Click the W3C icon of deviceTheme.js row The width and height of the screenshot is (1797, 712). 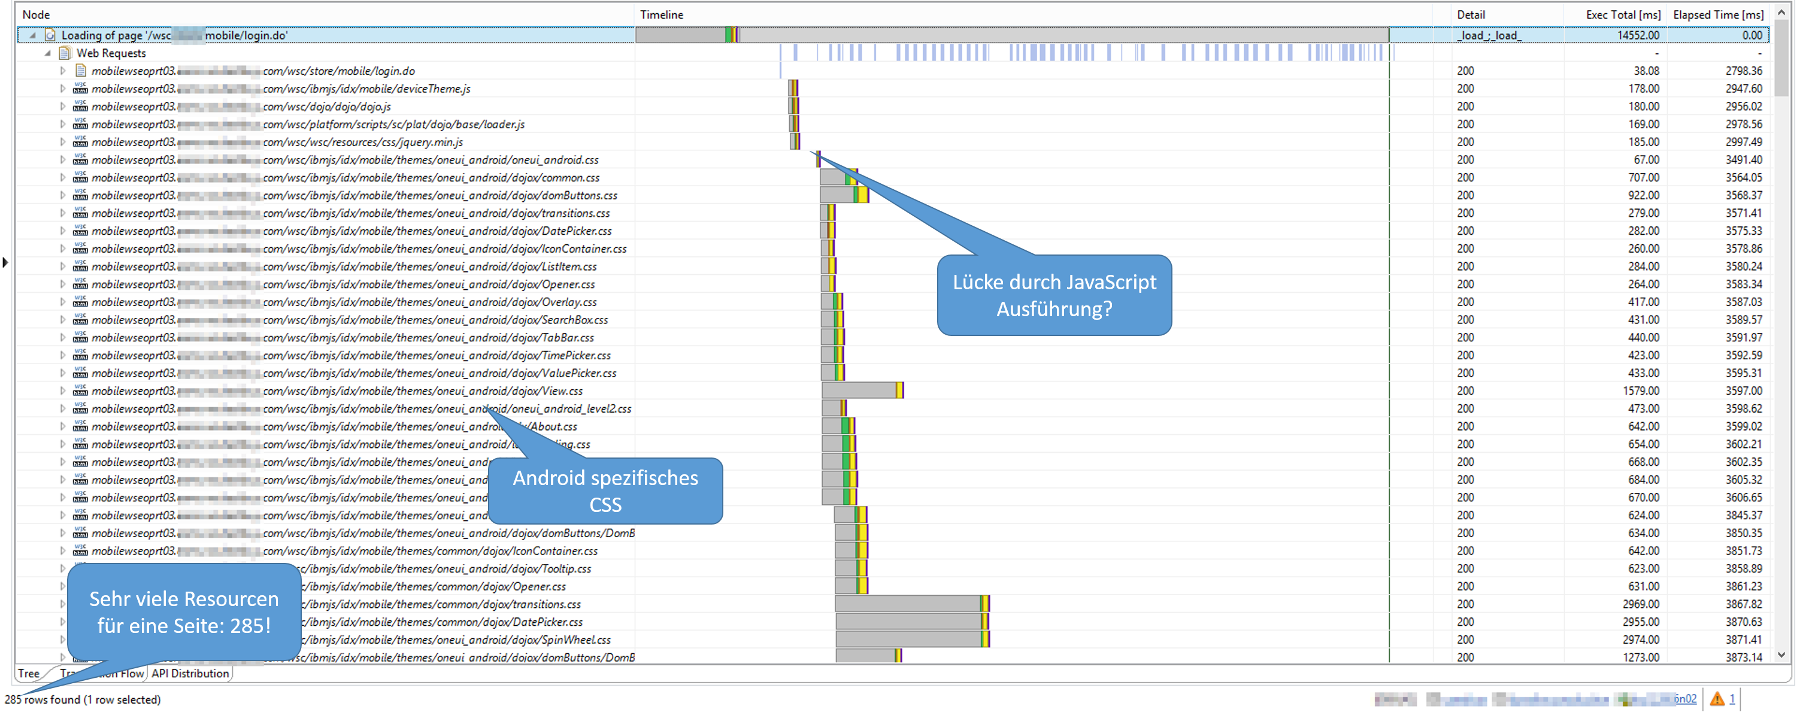[x=80, y=89]
